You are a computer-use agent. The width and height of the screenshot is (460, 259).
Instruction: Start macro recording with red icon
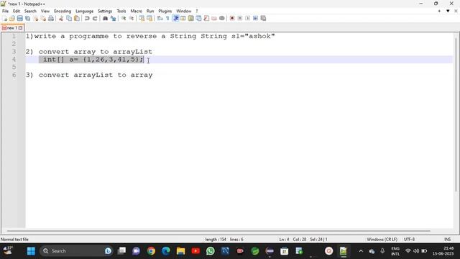(x=232, y=18)
